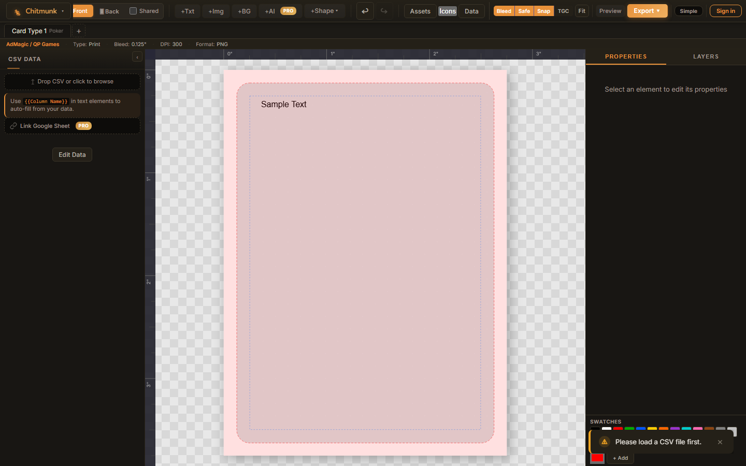Select the Card Type 1 tab
The image size is (746, 466).
pos(37,31)
